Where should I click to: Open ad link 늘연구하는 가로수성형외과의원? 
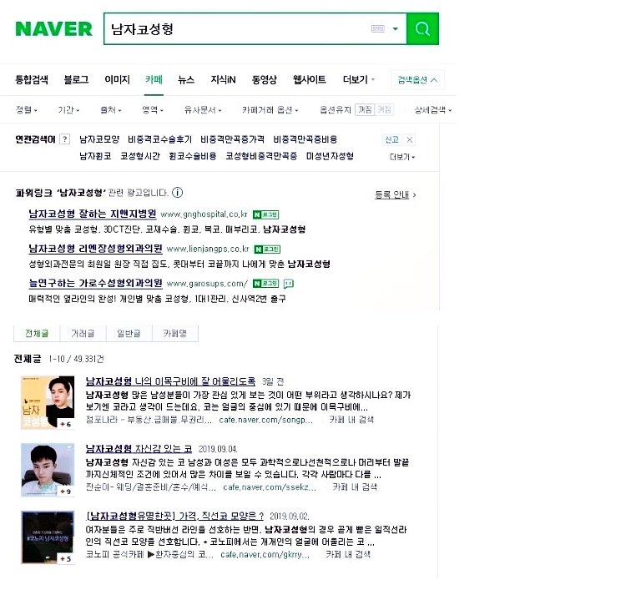(95, 283)
